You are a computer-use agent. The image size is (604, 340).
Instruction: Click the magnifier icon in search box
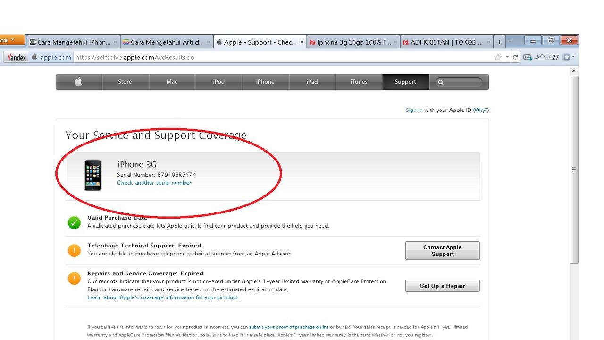click(x=441, y=82)
